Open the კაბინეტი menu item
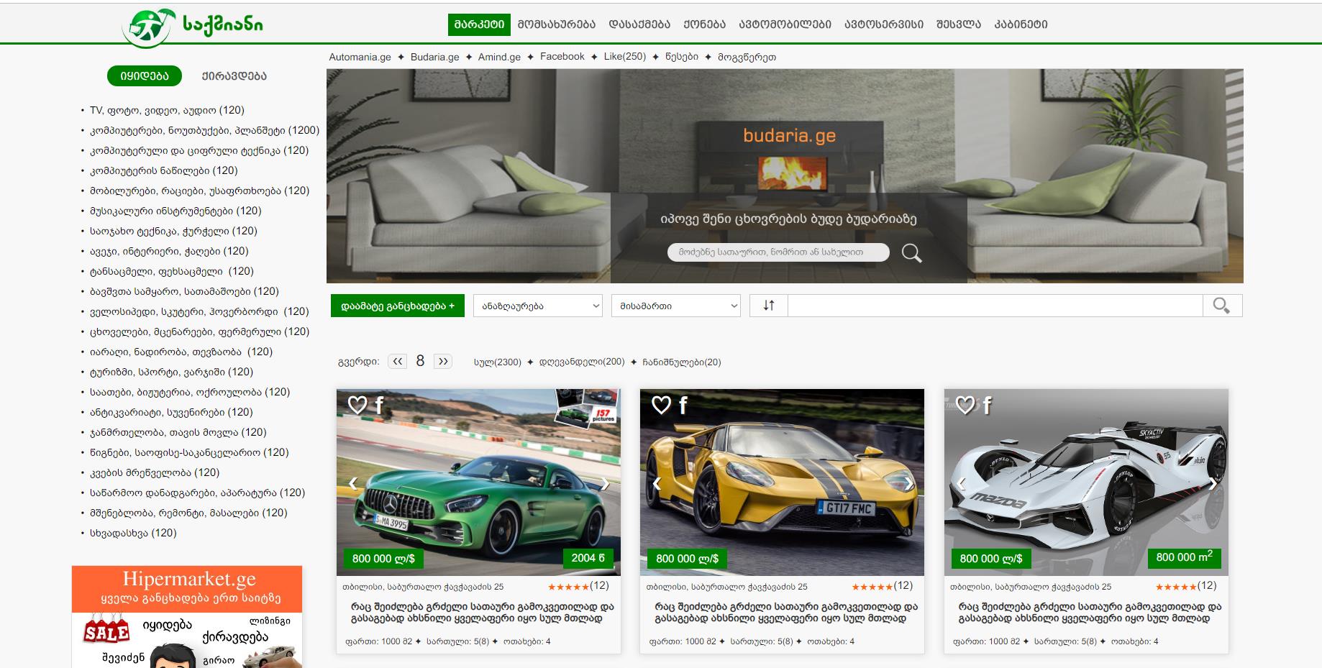 pyautogui.click(x=1021, y=24)
